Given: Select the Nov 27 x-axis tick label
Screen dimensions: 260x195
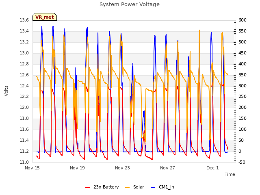Looking at the screenshot, I should [x=167, y=168].
